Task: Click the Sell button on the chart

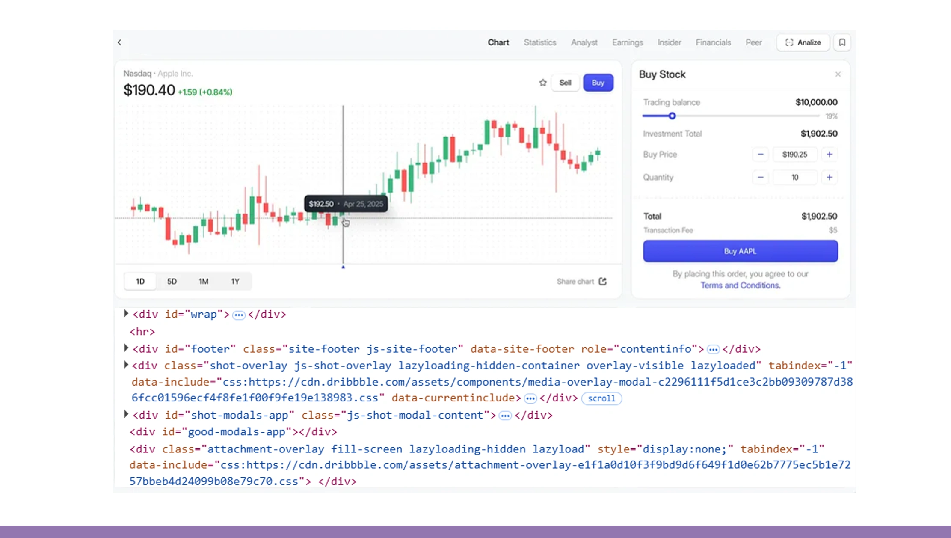Action: 565,83
